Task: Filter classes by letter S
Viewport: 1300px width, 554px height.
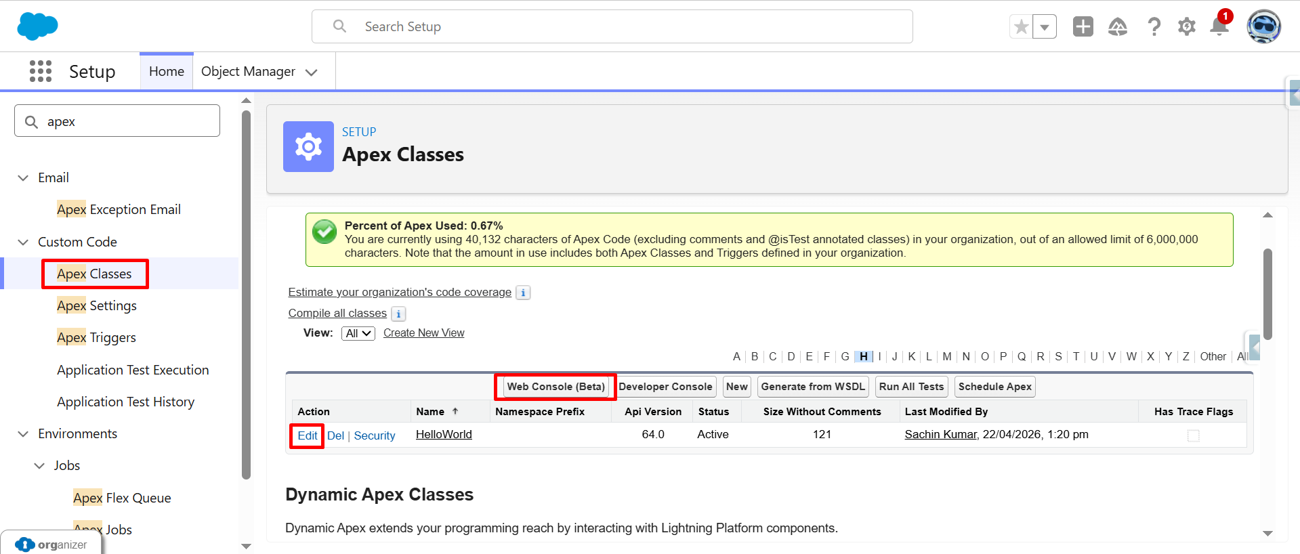Action: click(1058, 356)
